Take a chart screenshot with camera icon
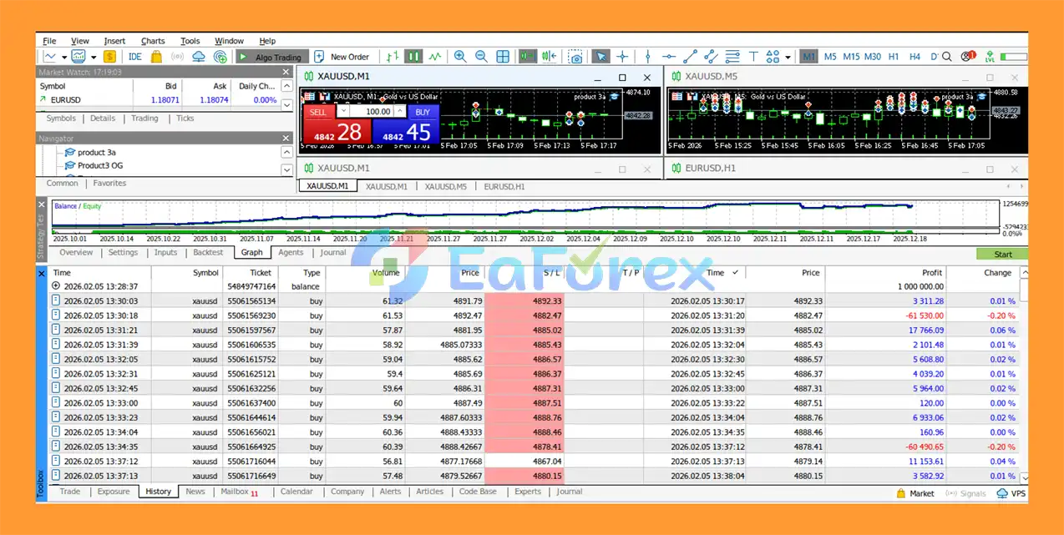 [x=575, y=57]
